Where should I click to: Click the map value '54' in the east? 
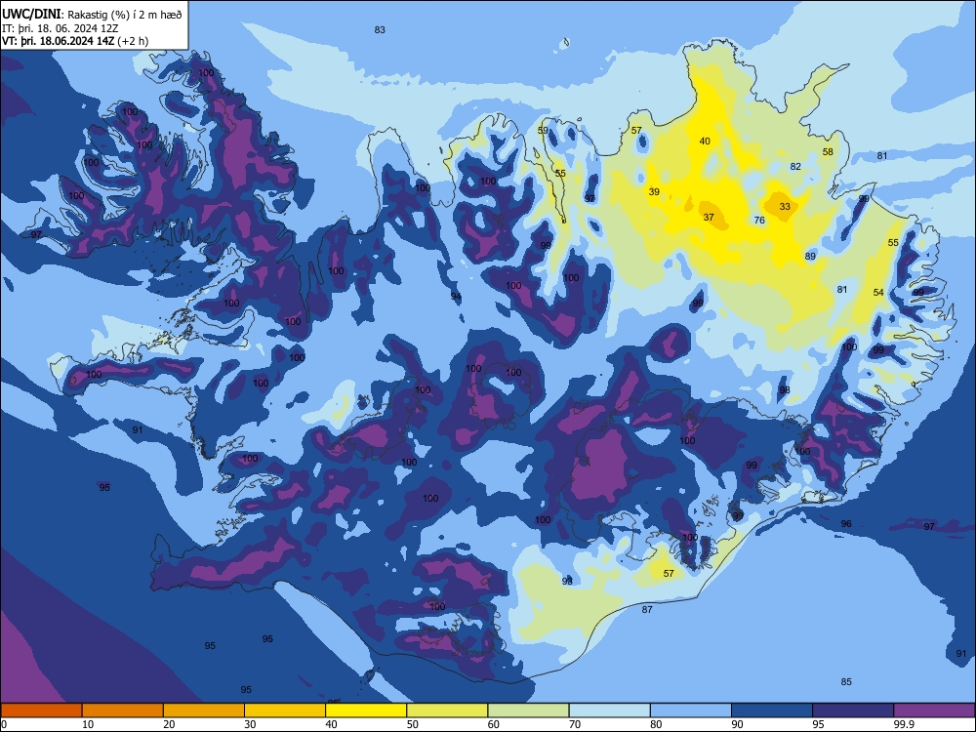point(878,293)
